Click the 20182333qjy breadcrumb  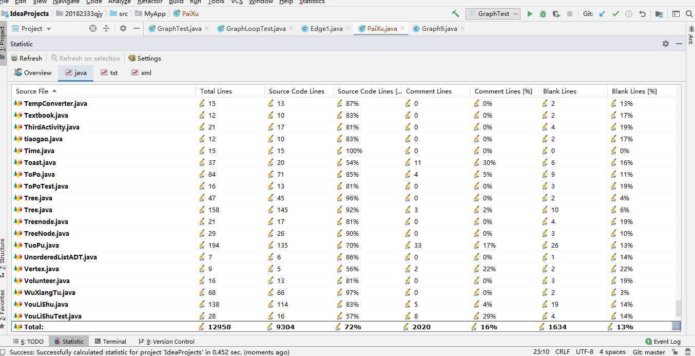coord(79,14)
